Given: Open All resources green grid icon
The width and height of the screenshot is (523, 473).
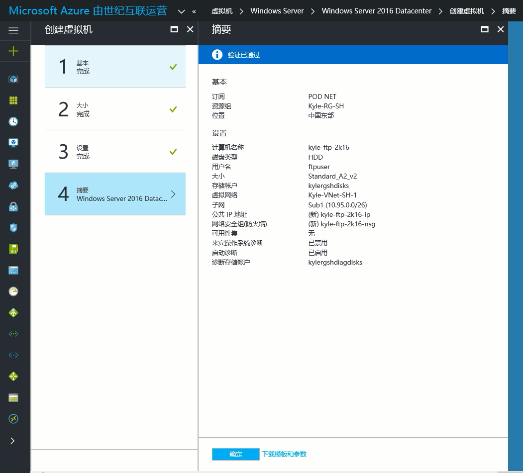Looking at the screenshot, I should (13, 100).
